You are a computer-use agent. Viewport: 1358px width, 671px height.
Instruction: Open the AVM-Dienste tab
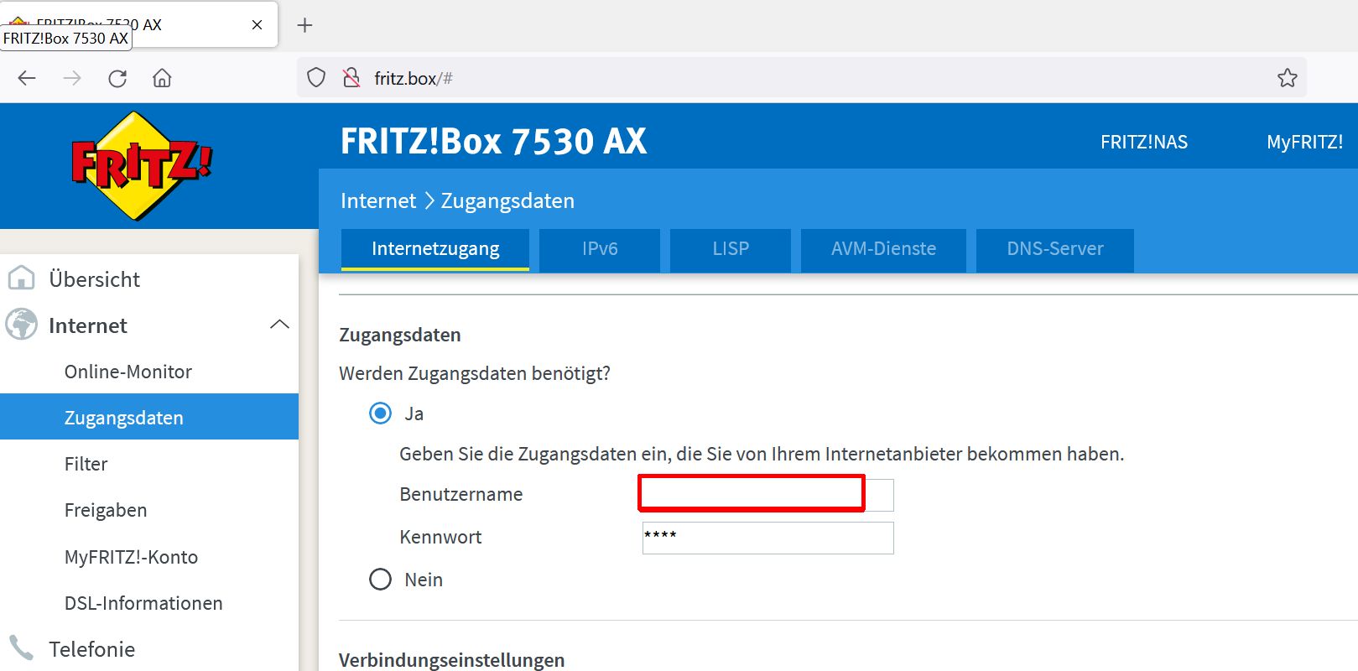click(x=883, y=249)
